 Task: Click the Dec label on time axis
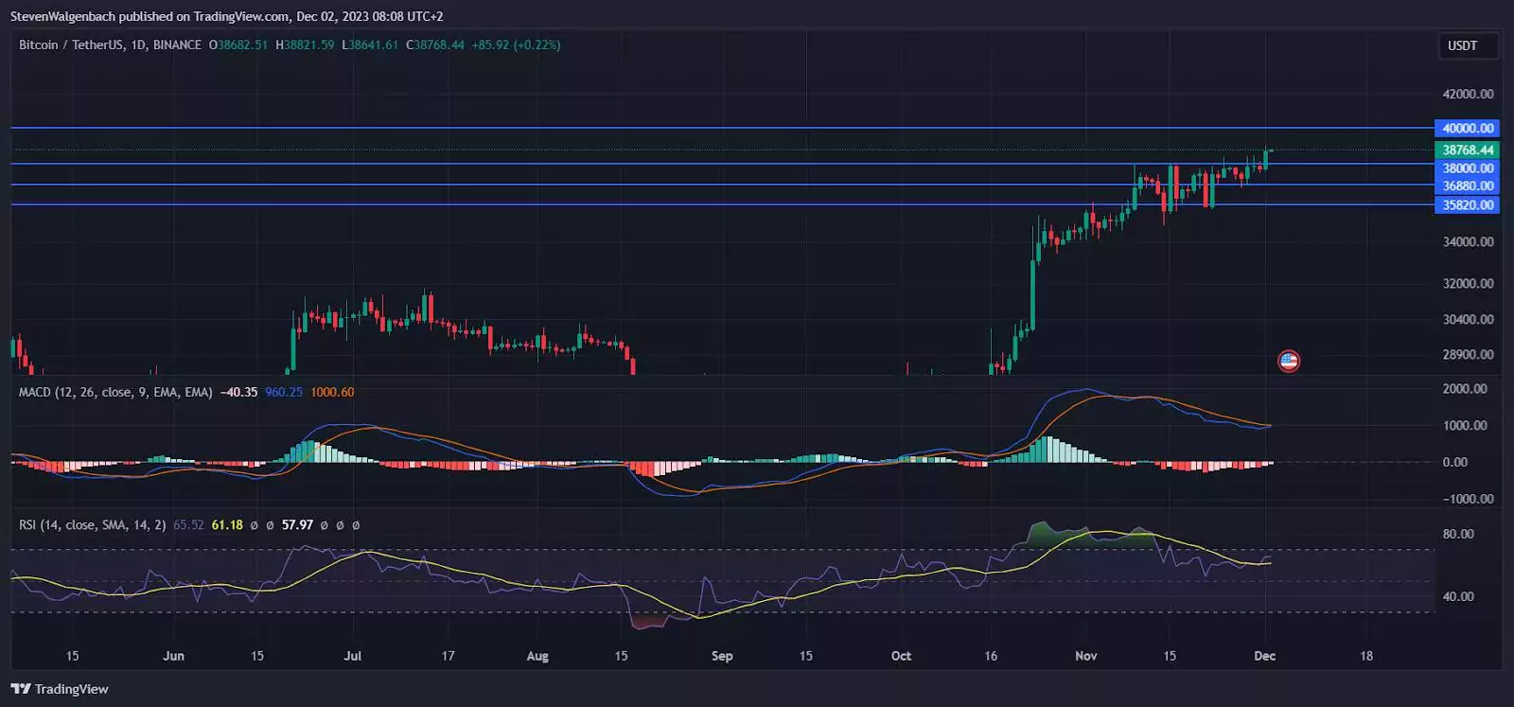[1264, 655]
